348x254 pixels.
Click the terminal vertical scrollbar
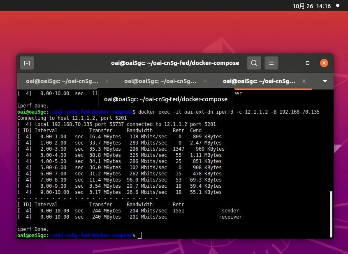pos(331,214)
